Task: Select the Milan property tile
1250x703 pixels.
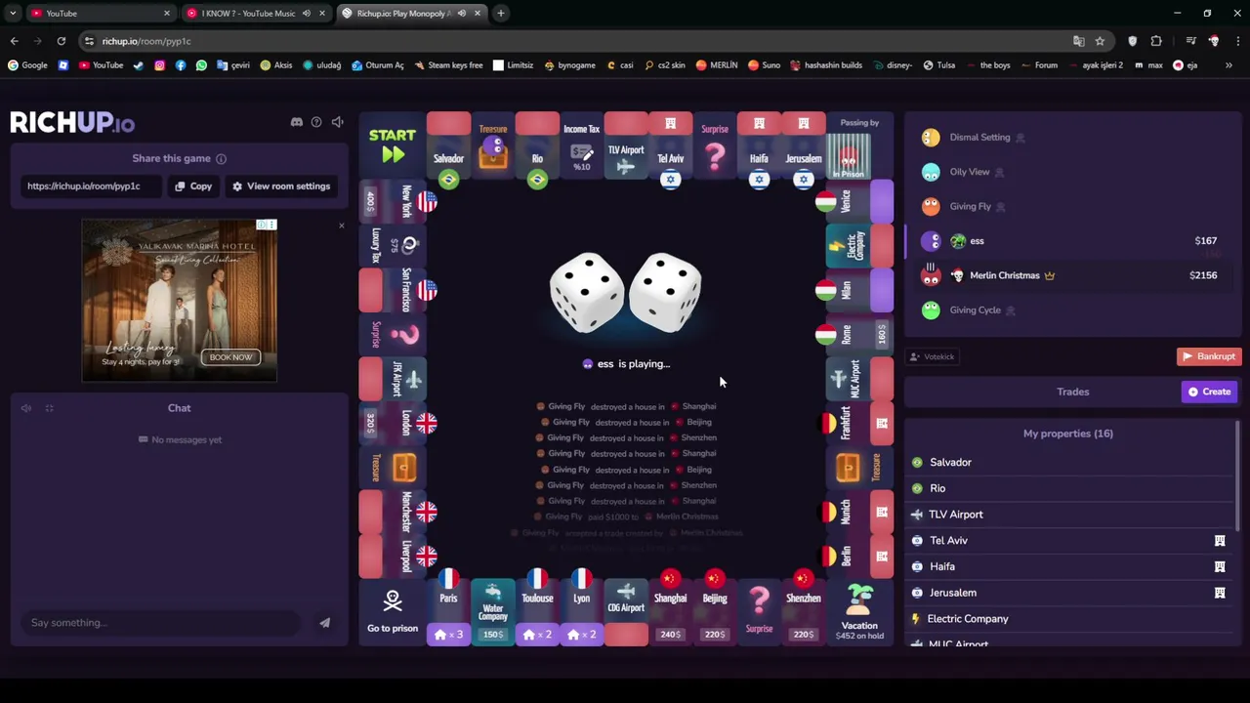Action: click(x=859, y=290)
